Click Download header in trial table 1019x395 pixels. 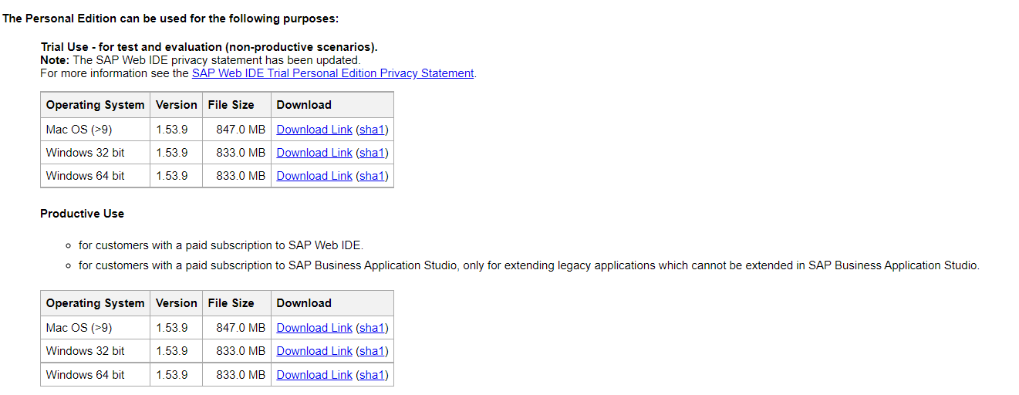(332, 105)
